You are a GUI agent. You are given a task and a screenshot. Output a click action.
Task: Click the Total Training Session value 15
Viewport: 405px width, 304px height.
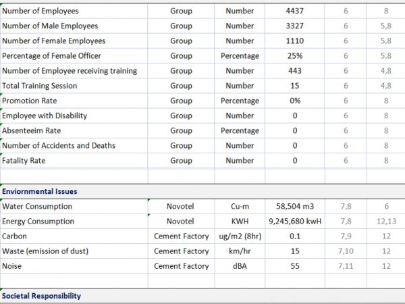tap(295, 86)
